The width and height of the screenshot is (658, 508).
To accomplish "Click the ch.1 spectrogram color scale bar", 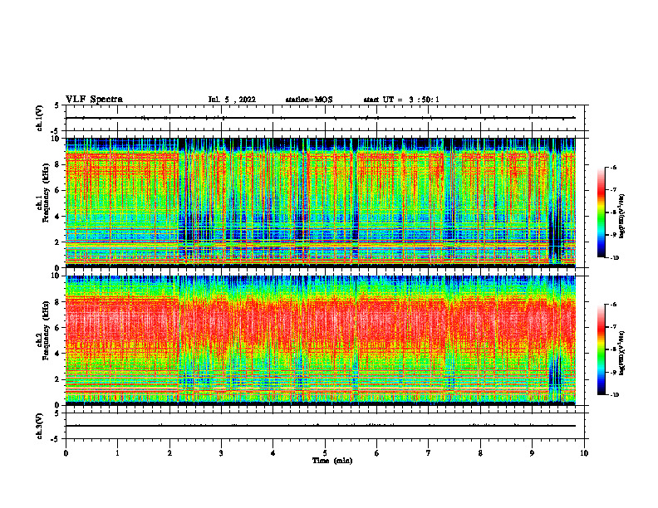I will [601, 212].
